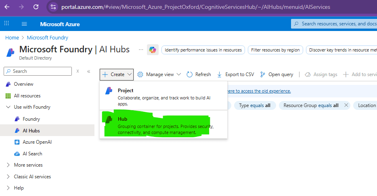Click the Overview Foundry icon in sidebar

[8, 84]
